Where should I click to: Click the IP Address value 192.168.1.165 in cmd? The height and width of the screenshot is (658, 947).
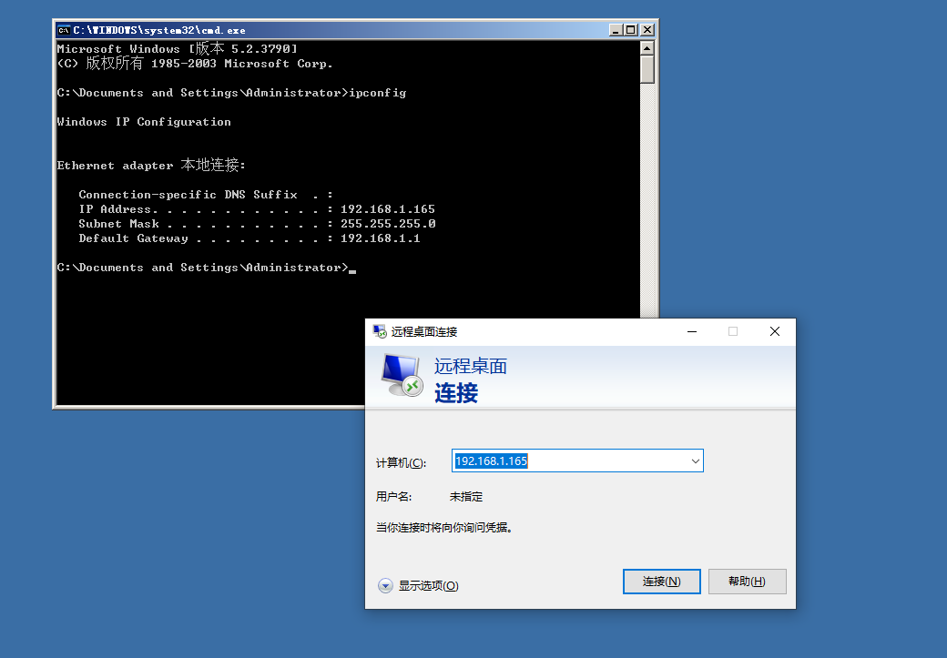click(388, 209)
